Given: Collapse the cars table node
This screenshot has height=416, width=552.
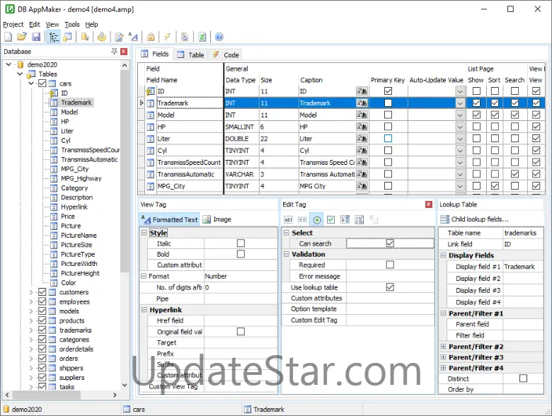Looking at the screenshot, I should [31, 83].
